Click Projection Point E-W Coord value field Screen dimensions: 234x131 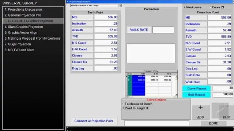click(x=219, y=49)
